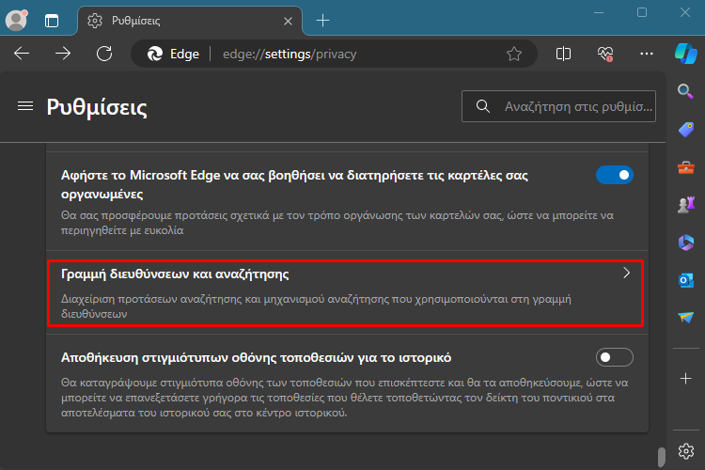The image size is (705, 470).
Task: Expand the address bar and search chevron
Action: tap(626, 273)
